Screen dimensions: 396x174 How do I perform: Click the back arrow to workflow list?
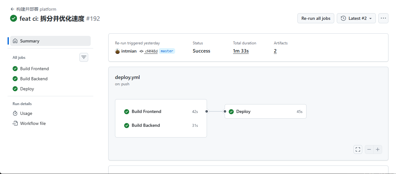[12, 9]
